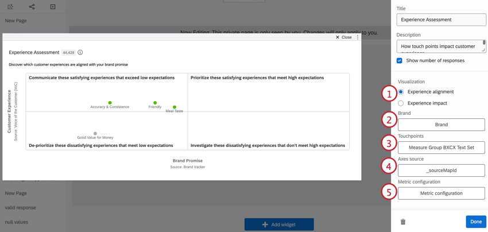488x232 pixels.
Task: Click the clock icon beside response count
Action: 80,52
